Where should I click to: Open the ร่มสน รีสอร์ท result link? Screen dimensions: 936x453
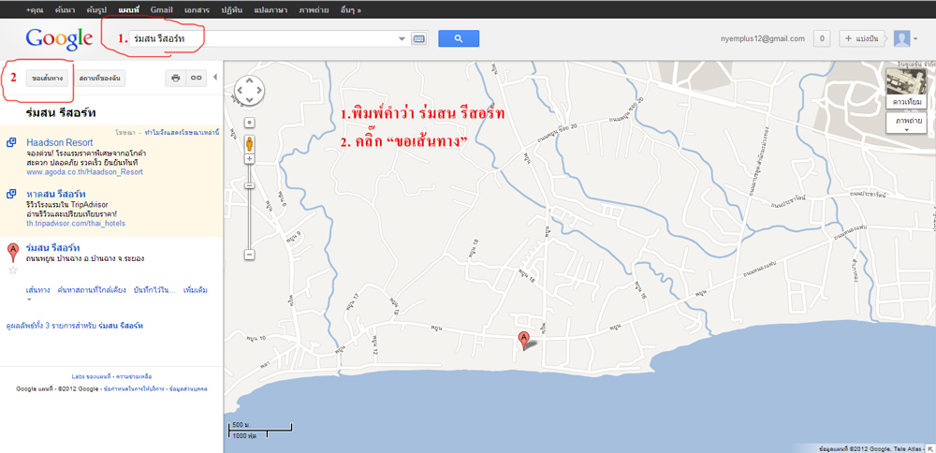(x=53, y=248)
